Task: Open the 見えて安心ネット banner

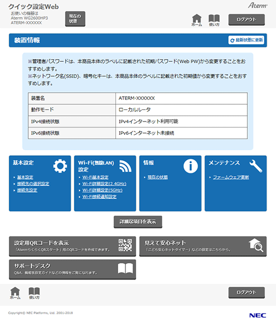Action: click(203, 246)
